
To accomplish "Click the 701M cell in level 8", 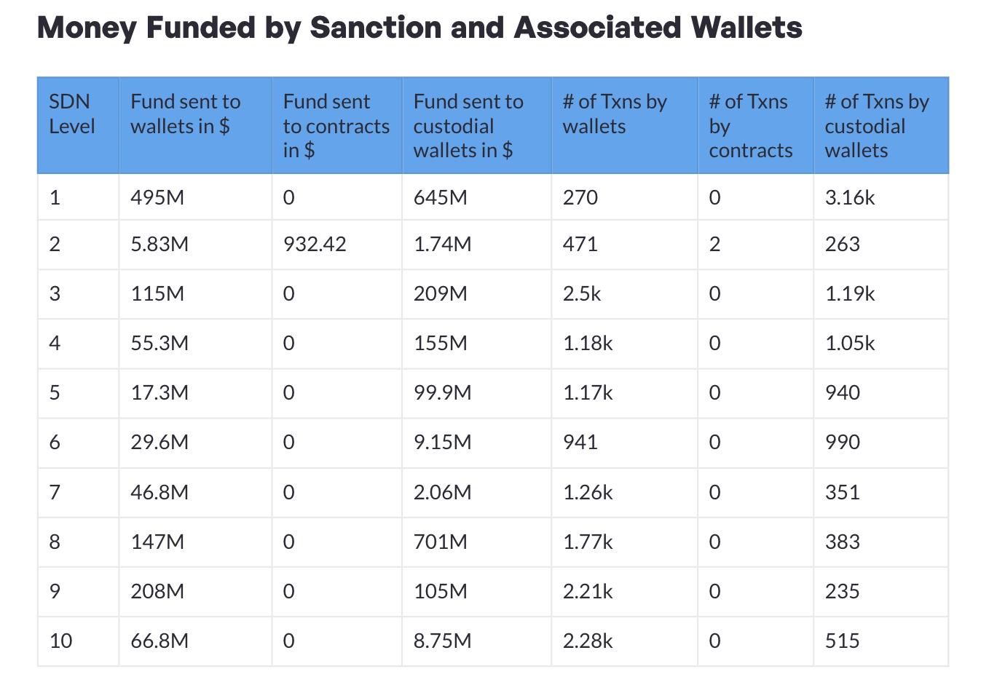I will [x=441, y=542].
